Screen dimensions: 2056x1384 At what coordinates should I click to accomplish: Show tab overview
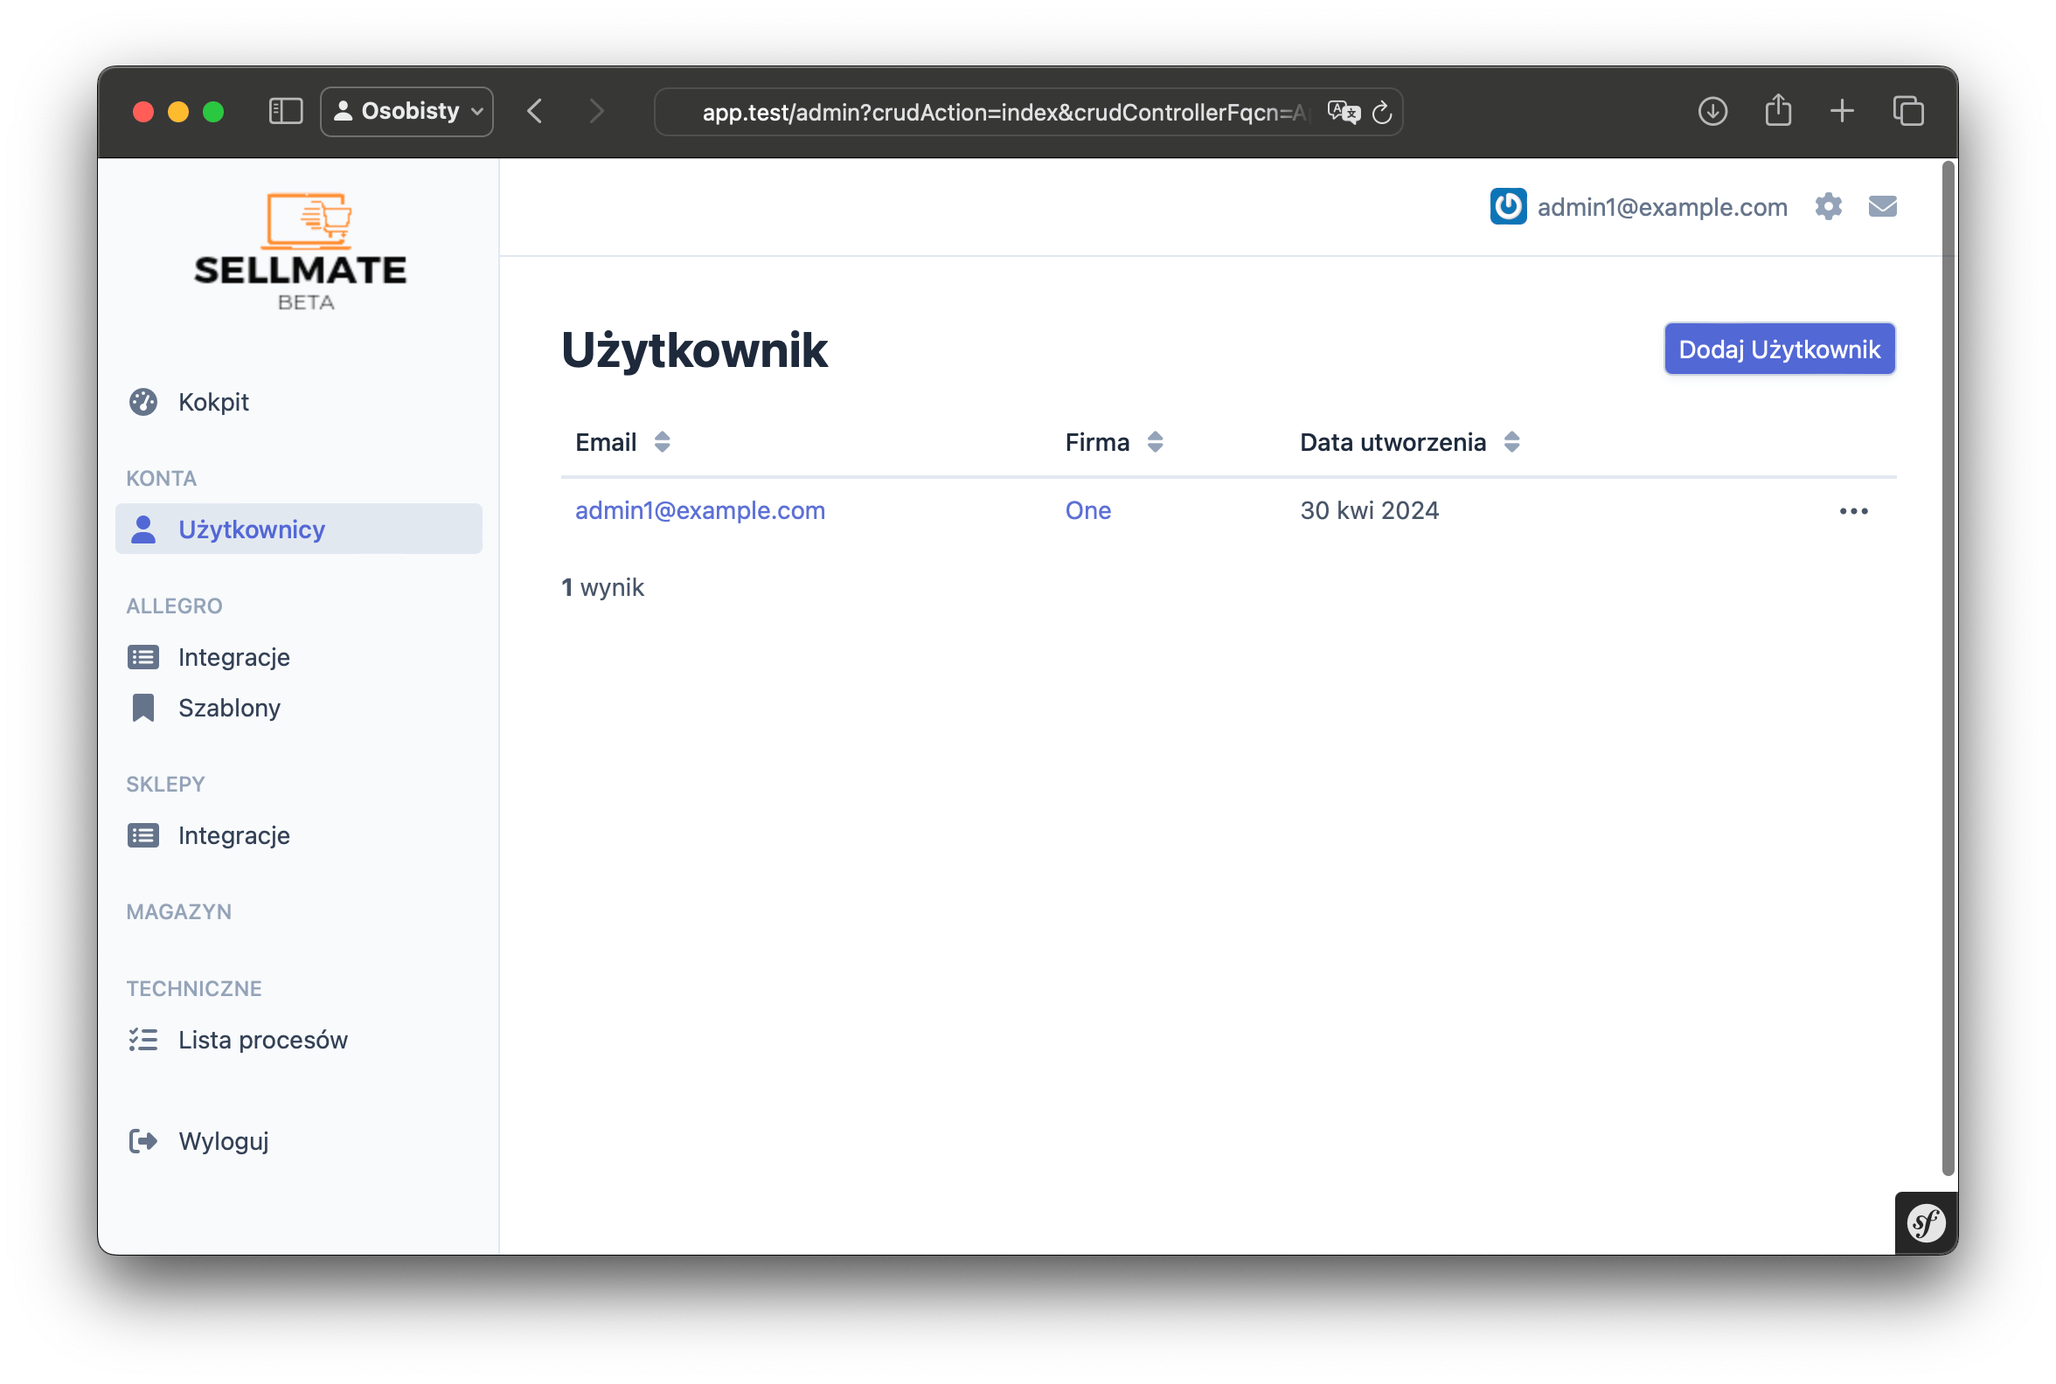coord(1907,111)
